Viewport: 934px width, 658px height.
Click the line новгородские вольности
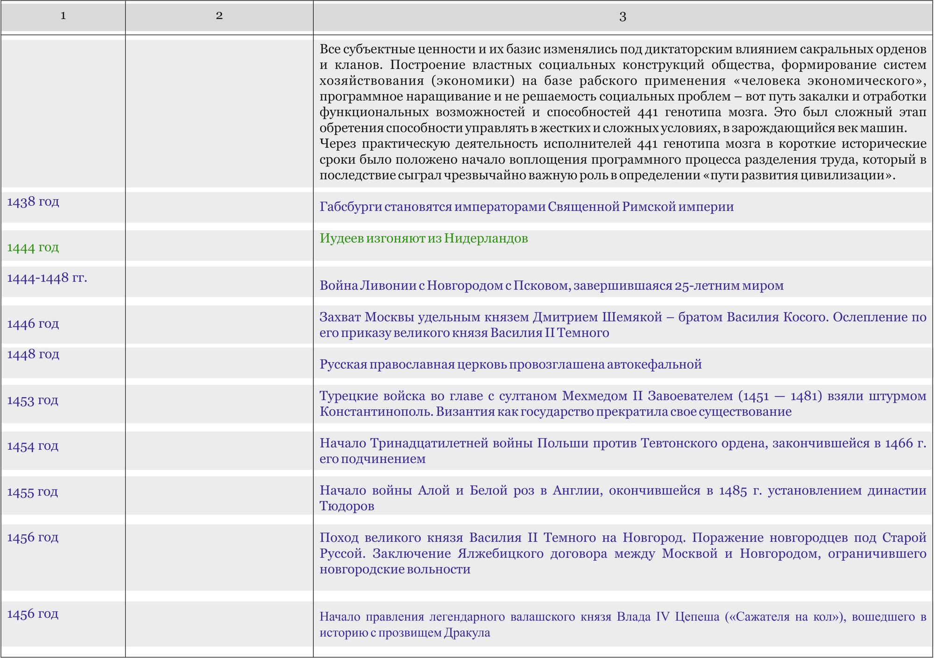click(x=395, y=569)
